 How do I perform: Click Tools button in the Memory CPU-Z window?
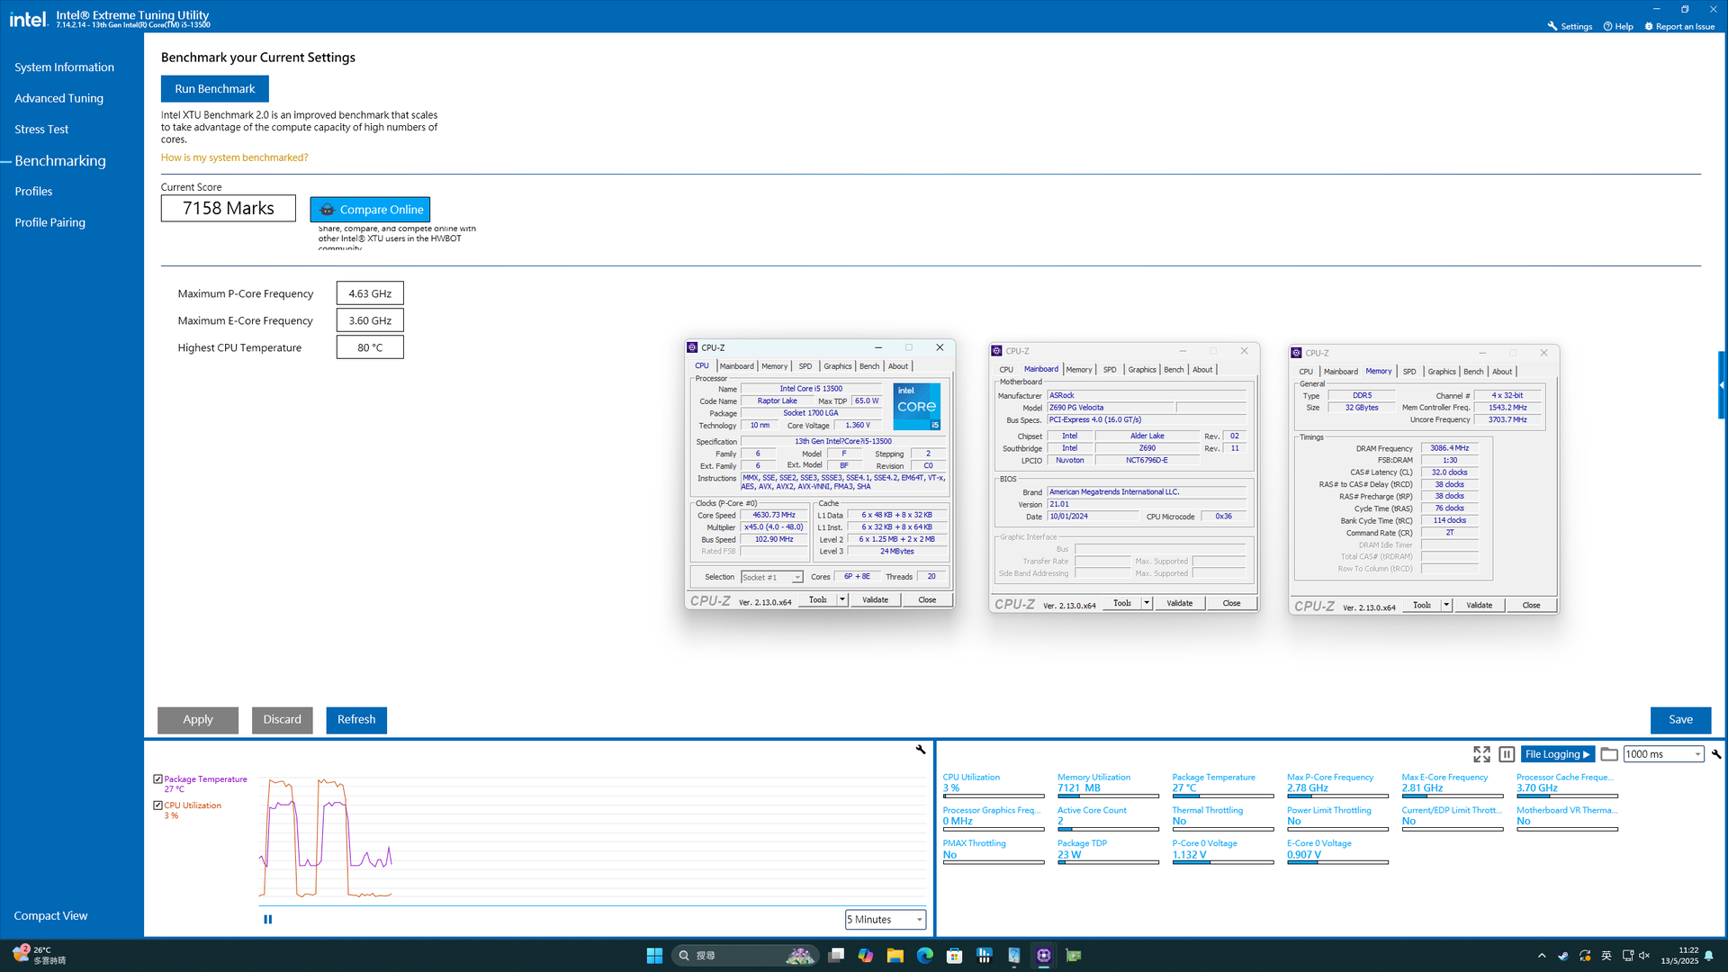click(x=1422, y=605)
